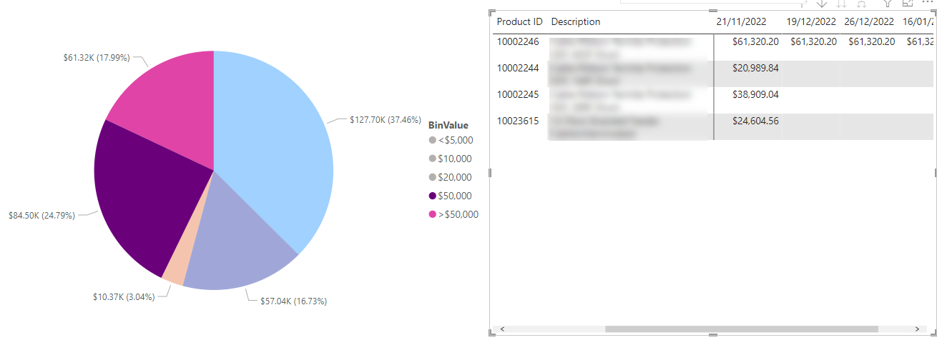This screenshot has width=937, height=340.
Task: Select Product ID 10023615 cell
Action: pos(518,121)
